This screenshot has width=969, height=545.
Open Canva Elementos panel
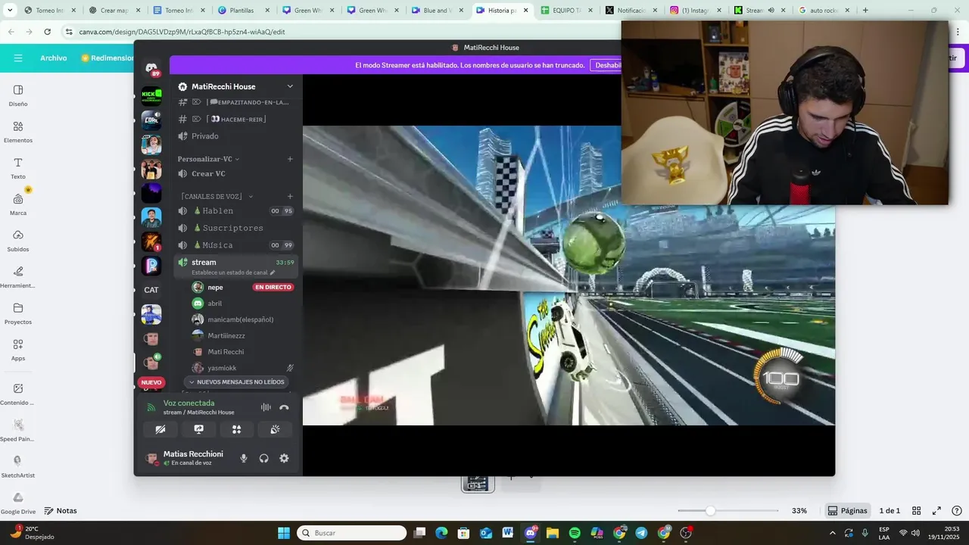(18, 131)
